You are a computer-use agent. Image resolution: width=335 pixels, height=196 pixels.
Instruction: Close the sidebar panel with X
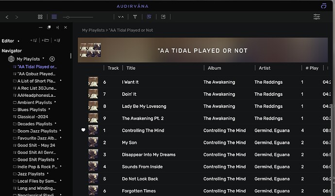click(x=66, y=28)
